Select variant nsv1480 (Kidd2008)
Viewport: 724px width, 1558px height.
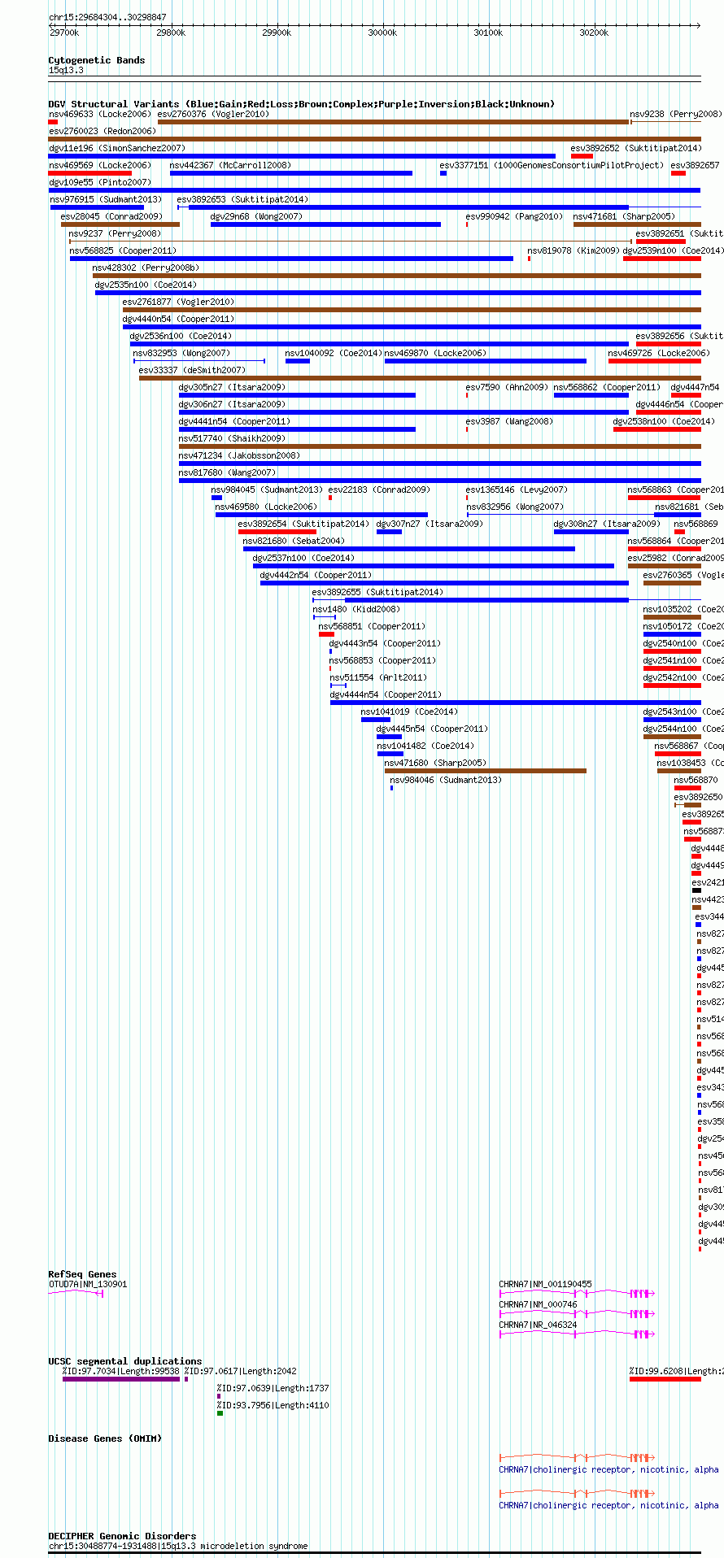point(356,610)
